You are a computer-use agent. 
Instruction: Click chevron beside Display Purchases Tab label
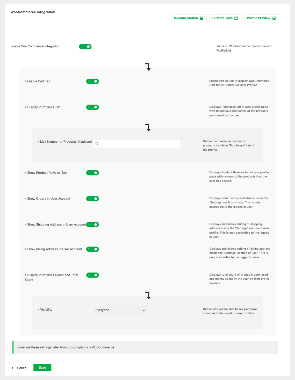coord(25,107)
